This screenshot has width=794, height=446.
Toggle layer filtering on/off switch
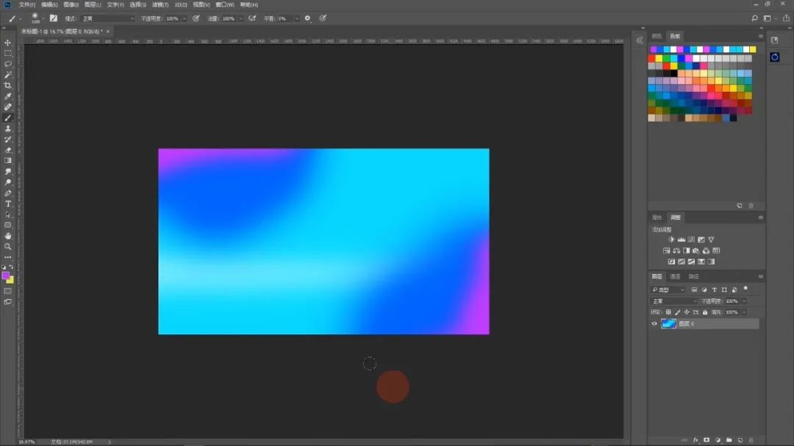pos(745,289)
